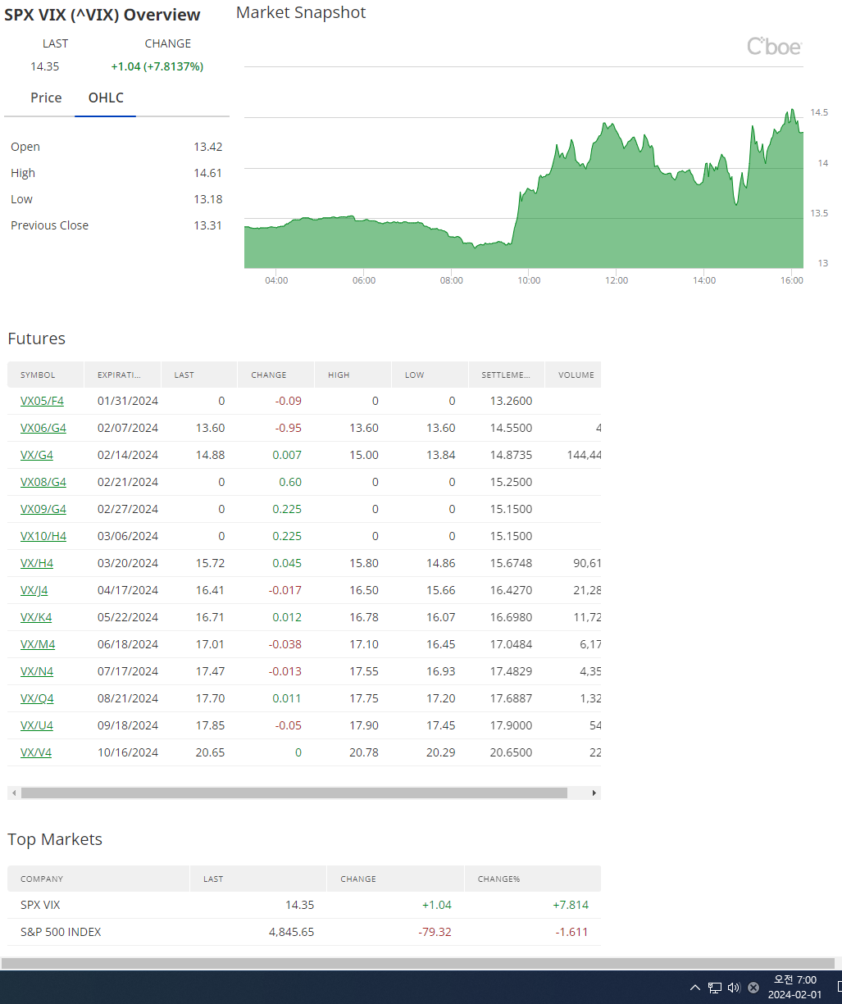Image resolution: width=842 pixels, height=1004 pixels.
Task: Open the VX/J4 futures contract
Action: (x=34, y=590)
